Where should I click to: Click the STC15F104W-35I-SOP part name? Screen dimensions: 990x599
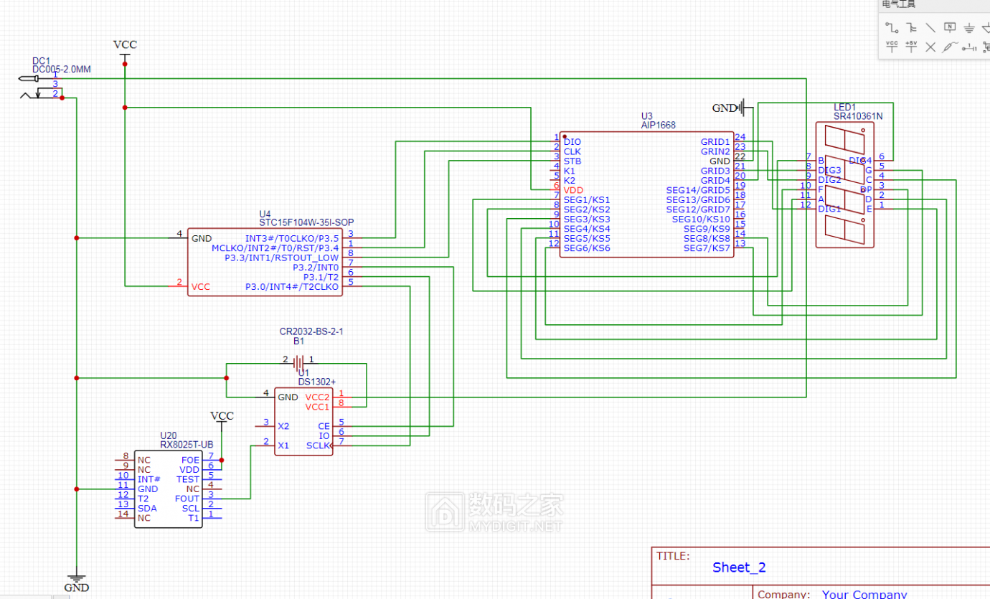tap(306, 222)
